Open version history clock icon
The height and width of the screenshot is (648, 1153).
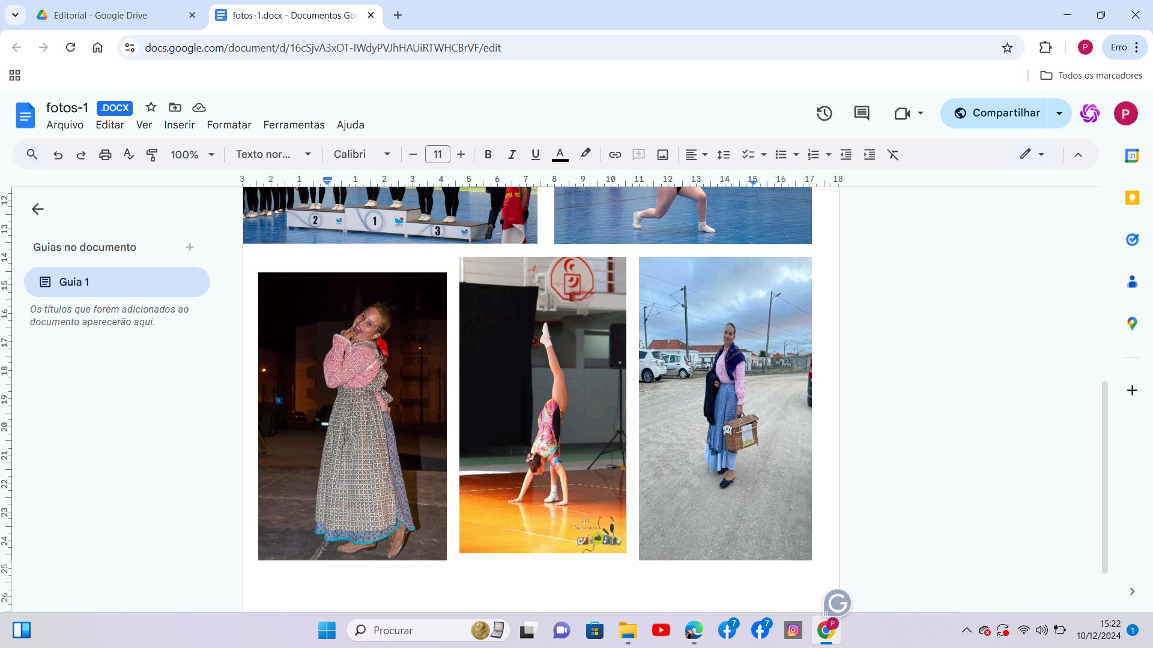pyautogui.click(x=824, y=113)
